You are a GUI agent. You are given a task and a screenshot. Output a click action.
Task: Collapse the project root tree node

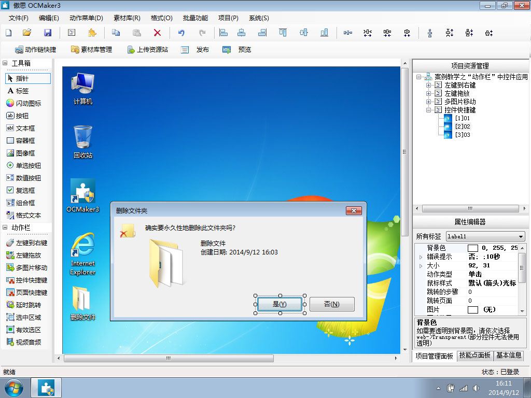coord(418,77)
